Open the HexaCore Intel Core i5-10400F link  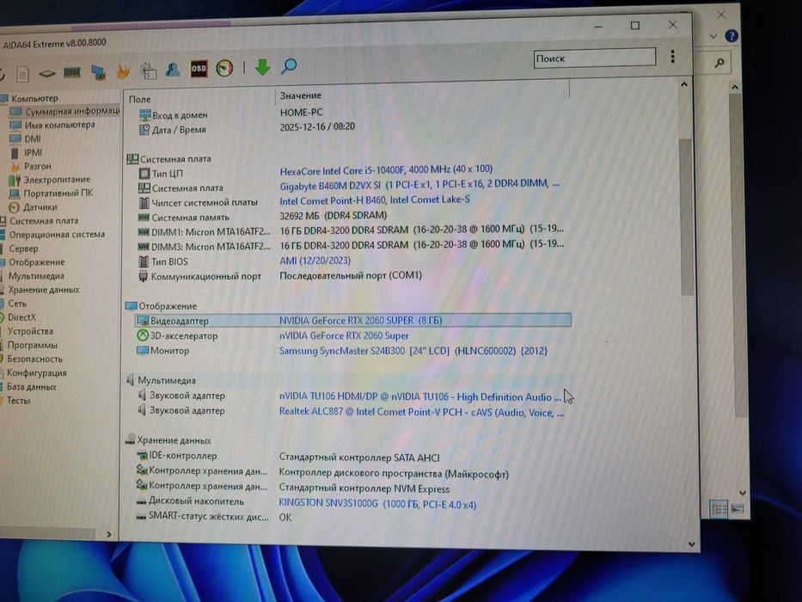pos(386,170)
